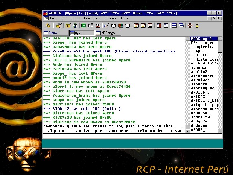Image resolution: width=233 pixels, height=175 pixels.
Task: Click the DCC Chat toolbar icon
Action: click(143, 26)
